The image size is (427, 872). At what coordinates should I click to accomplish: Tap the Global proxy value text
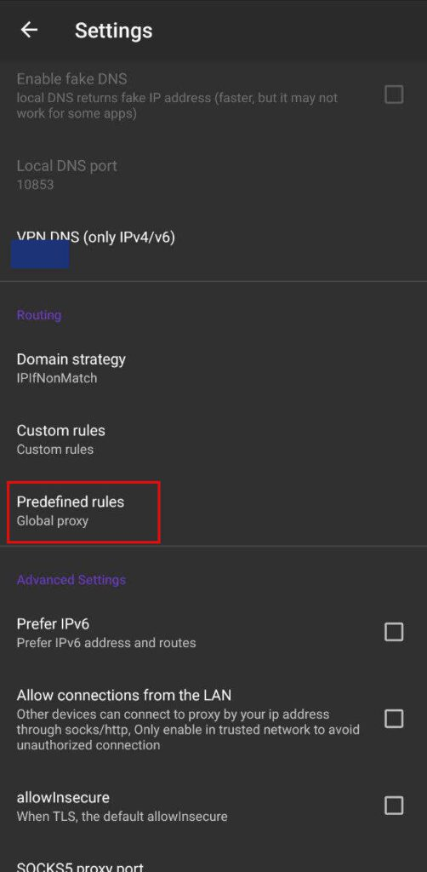coord(52,521)
